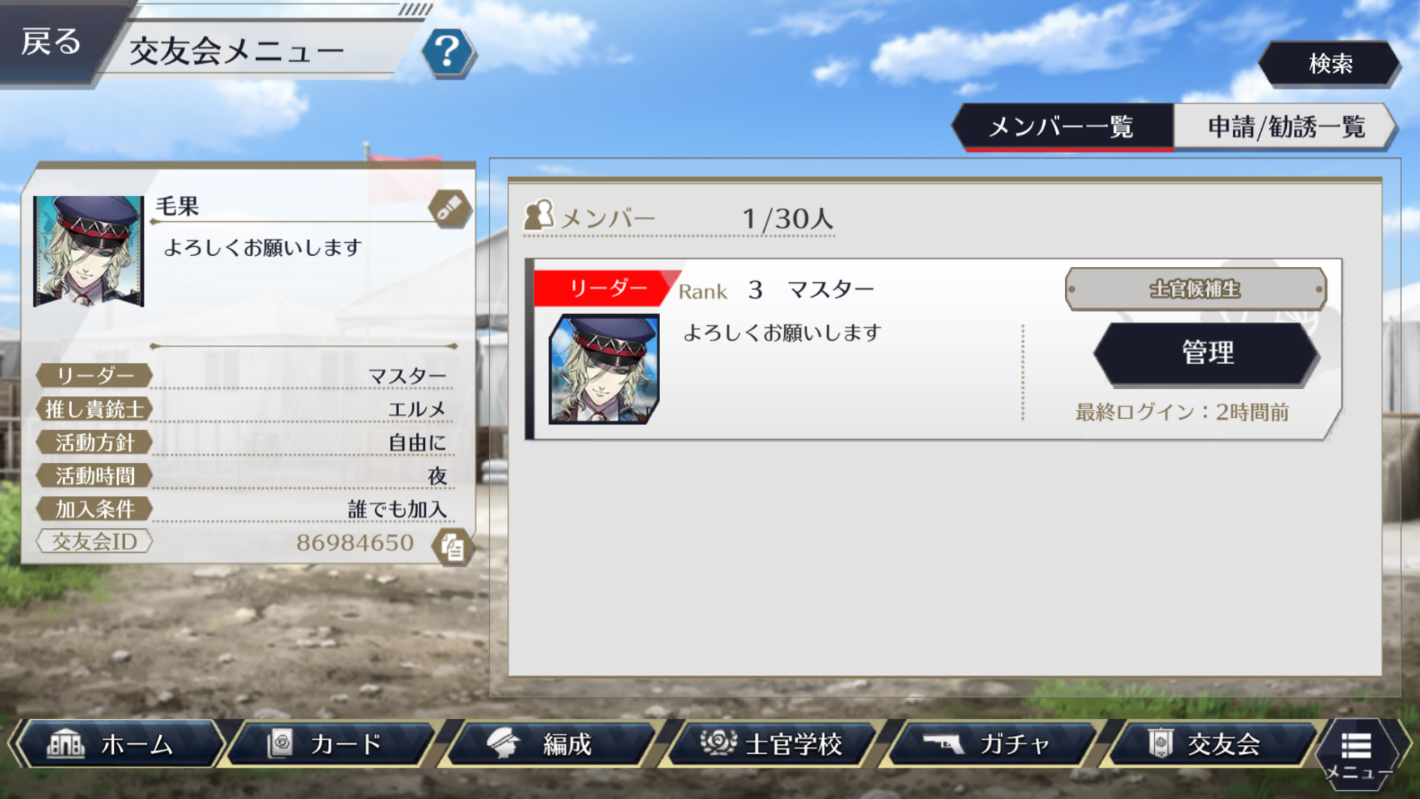Click the 検索 search button

pyautogui.click(x=1330, y=64)
